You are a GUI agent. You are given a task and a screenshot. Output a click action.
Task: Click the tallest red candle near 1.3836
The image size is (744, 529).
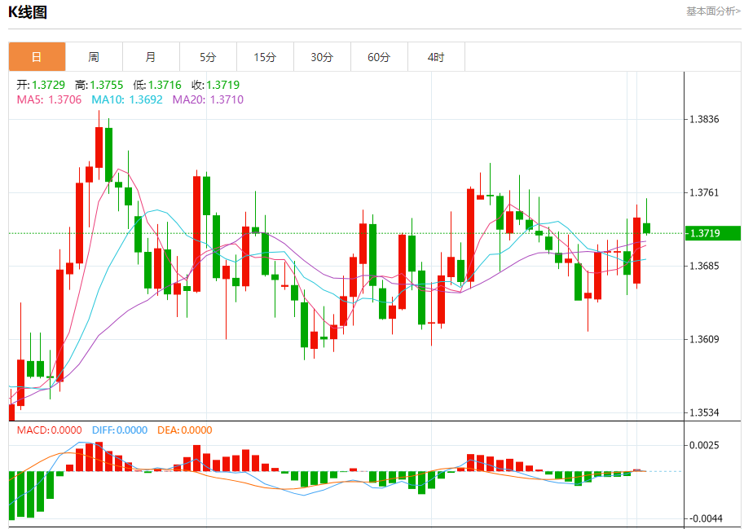tap(99, 147)
